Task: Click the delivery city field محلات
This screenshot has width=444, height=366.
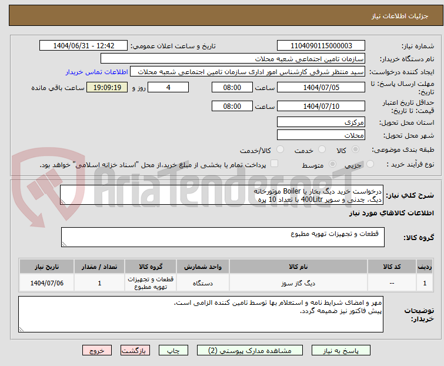Action: coord(321,135)
